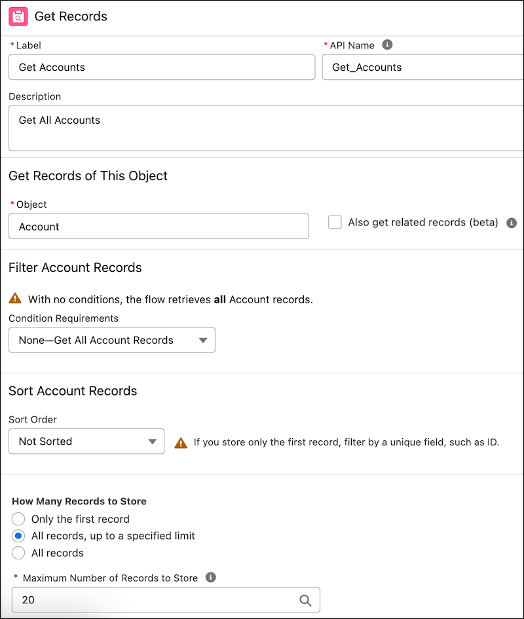Enable Also get related records checkbox
Viewport: 524px width, 619px height.
[335, 222]
